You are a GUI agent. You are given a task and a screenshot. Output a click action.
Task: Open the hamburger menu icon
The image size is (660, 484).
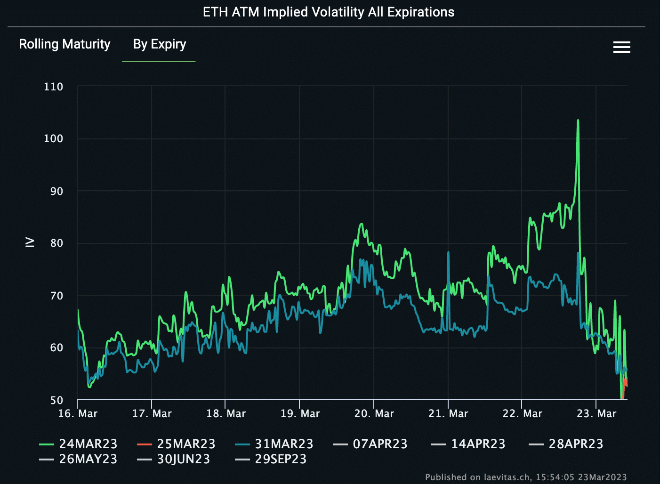tap(621, 47)
